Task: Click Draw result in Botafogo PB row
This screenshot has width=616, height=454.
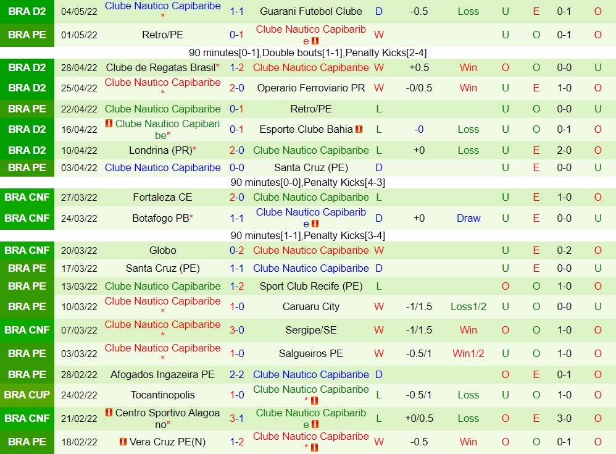Action: tap(468, 218)
